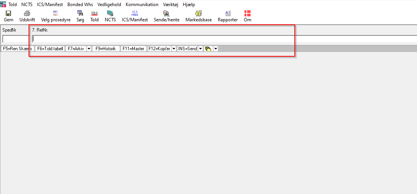Click into the SpedNr input field
Viewport: 417px width, 194px height.
coord(15,39)
